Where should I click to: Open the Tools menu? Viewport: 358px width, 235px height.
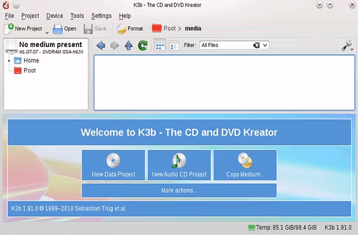click(x=77, y=16)
